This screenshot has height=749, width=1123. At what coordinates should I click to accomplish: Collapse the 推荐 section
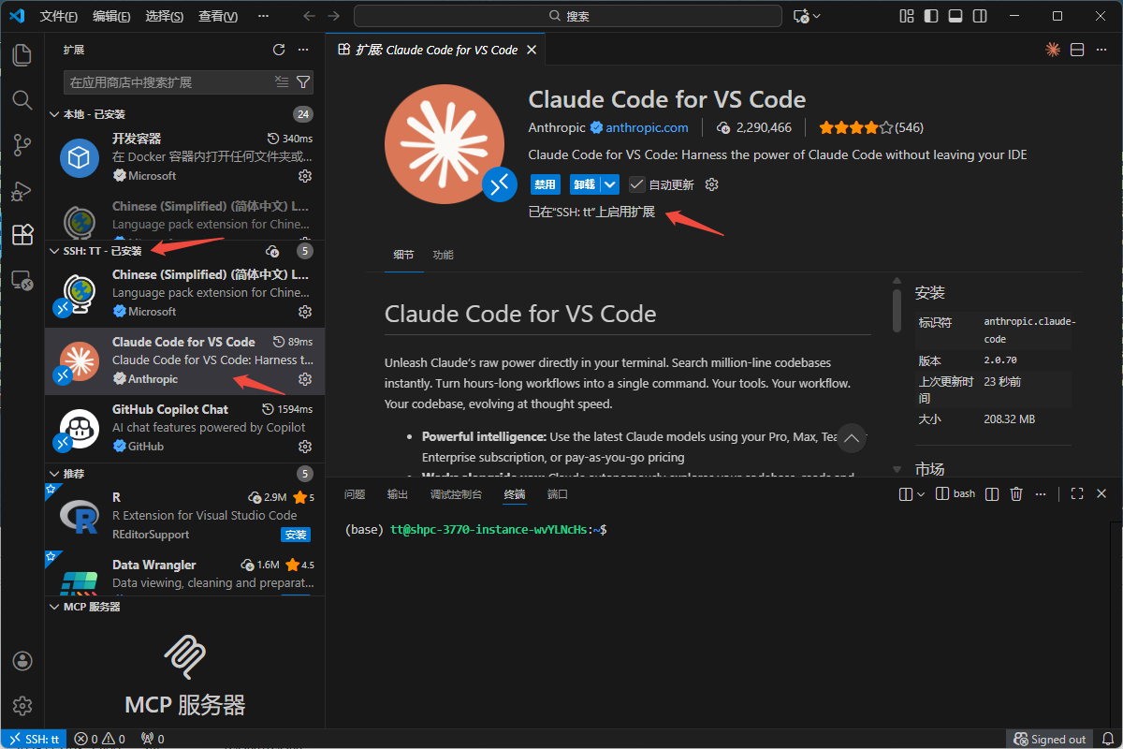[53, 474]
